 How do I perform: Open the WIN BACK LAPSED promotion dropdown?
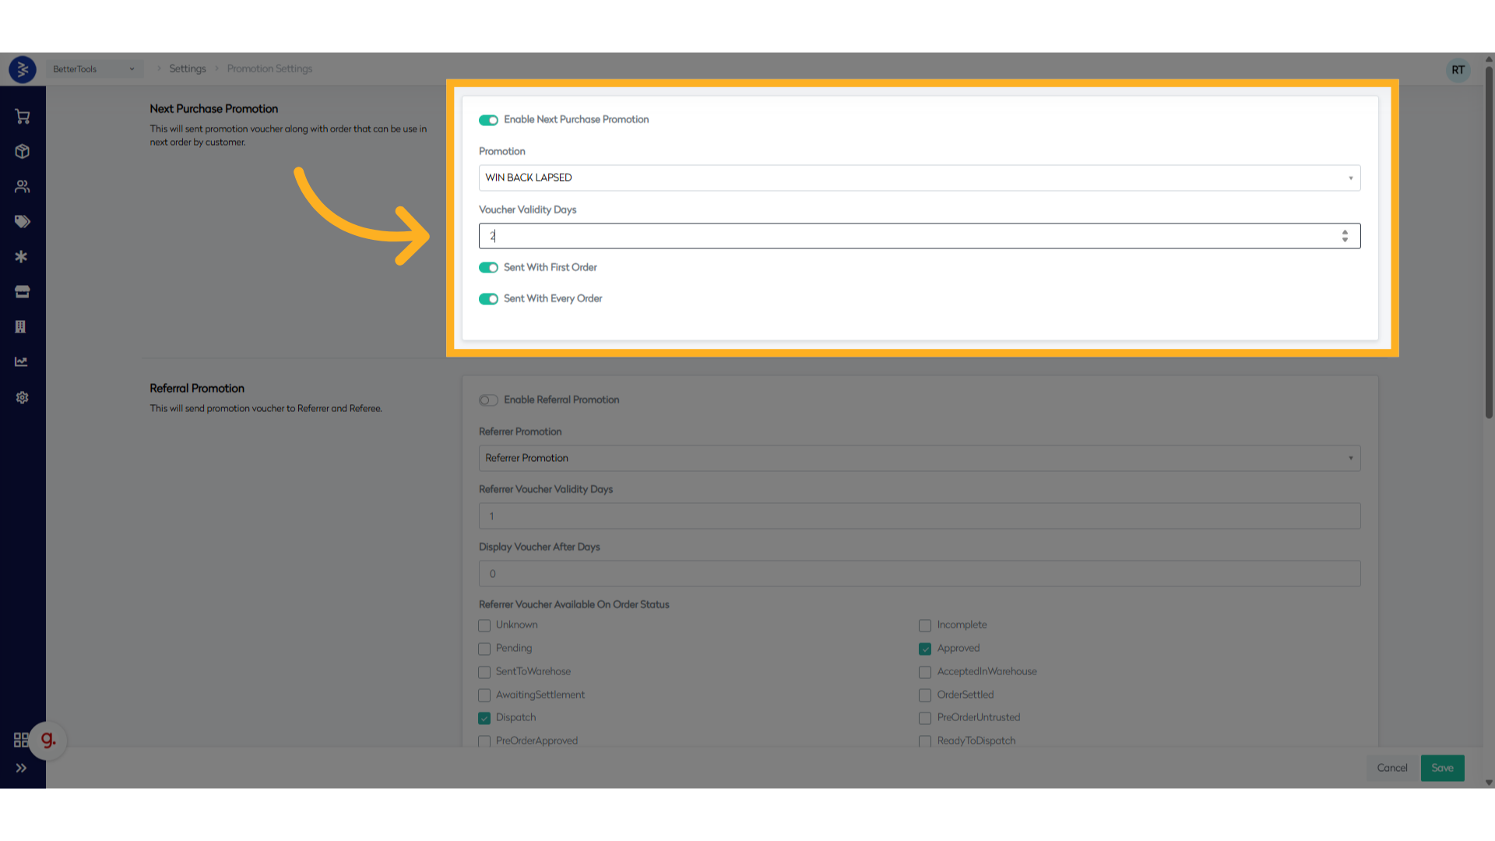pyautogui.click(x=919, y=178)
